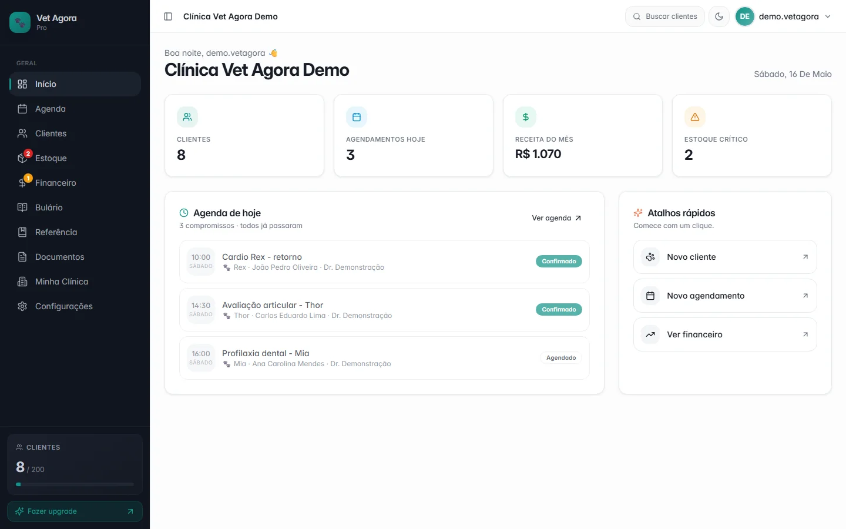Select the Novo cliente shortcut
This screenshot has width=846, height=529.
point(725,257)
